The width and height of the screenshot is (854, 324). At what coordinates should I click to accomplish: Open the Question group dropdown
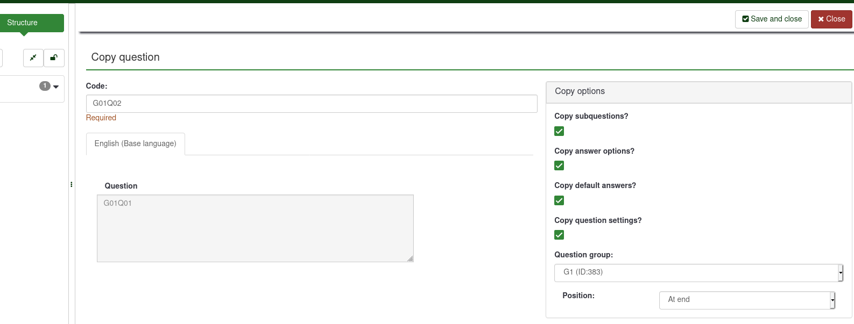(698, 272)
